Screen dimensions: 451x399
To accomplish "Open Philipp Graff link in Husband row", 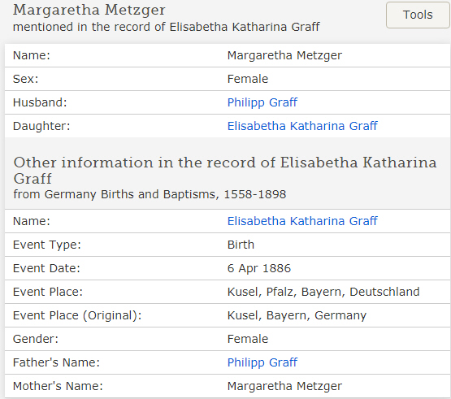I will click(262, 102).
